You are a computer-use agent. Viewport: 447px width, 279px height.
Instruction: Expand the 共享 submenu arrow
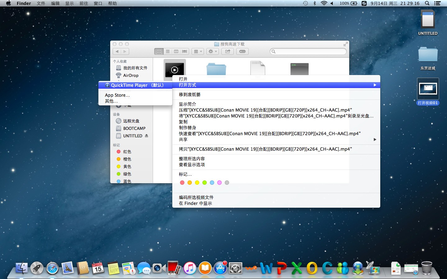pyautogui.click(x=375, y=139)
